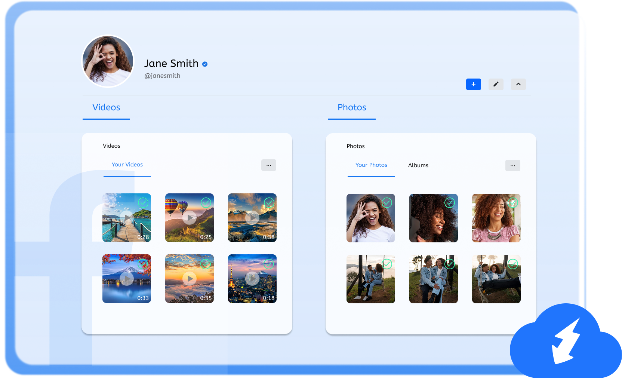Viewport: 622px width, 380px height.
Task: Open Jane Smith's profile picture
Action: tap(108, 61)
